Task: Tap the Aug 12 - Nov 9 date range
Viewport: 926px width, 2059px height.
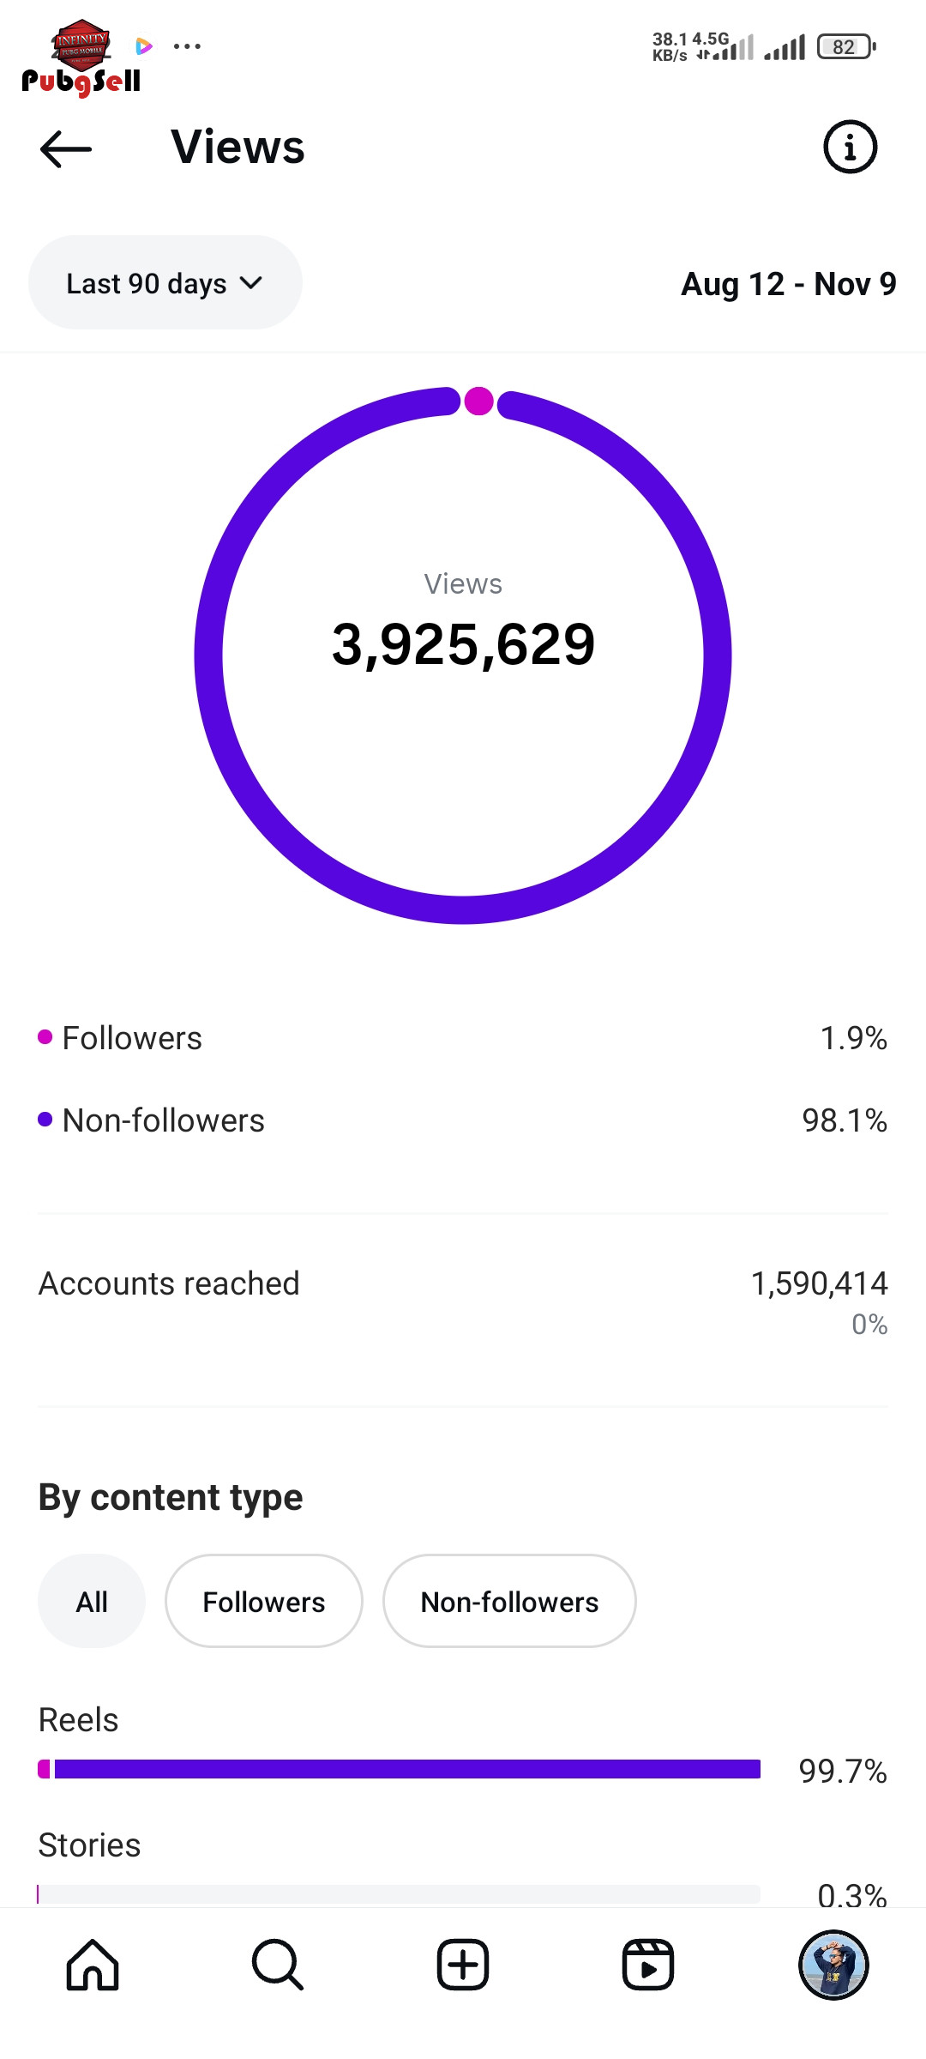Action: pos(788,284)
